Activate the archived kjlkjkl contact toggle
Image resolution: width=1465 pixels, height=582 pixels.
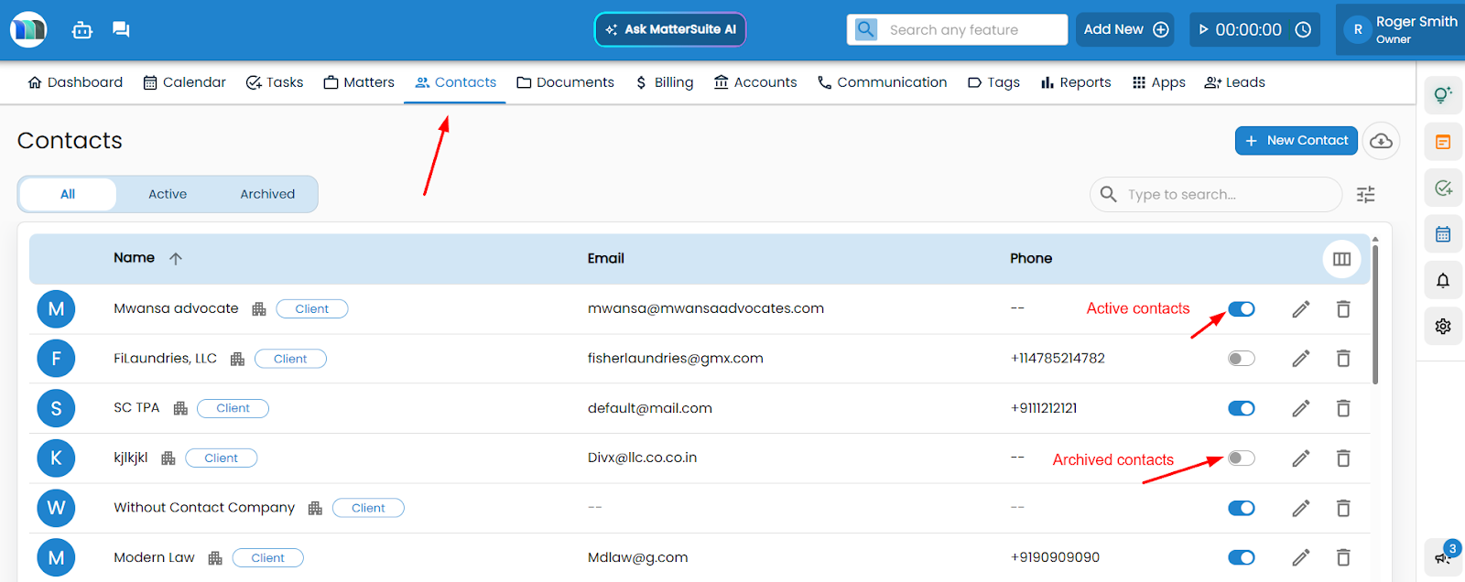point(1241,458)
